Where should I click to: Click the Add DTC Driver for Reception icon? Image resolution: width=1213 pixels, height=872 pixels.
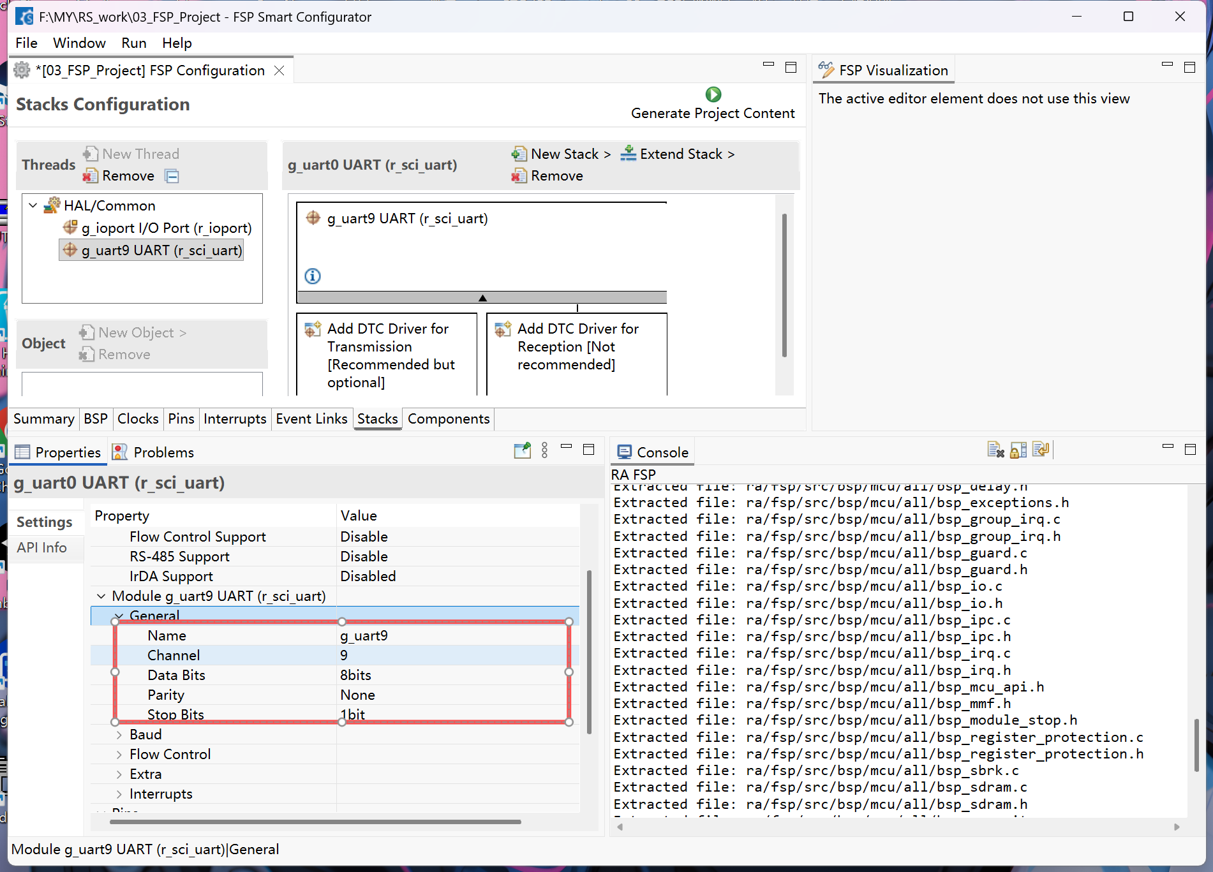click(x=503, y=329)
